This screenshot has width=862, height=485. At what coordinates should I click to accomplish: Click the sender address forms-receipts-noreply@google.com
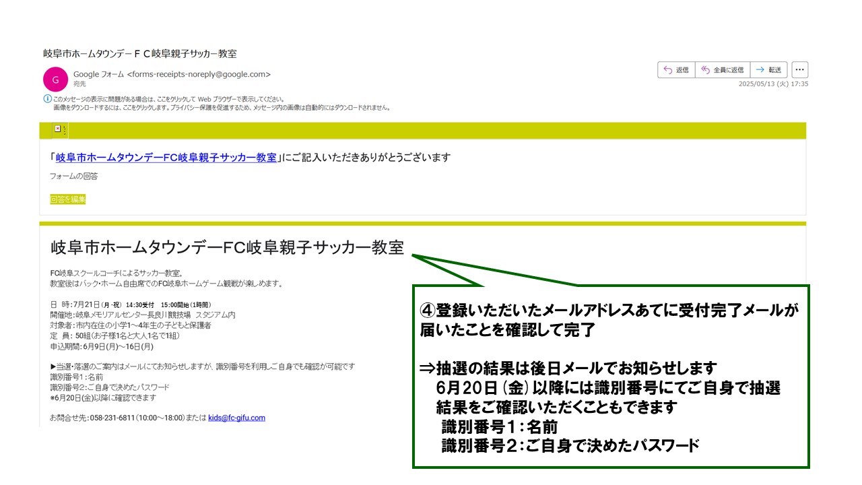point(199,74)
